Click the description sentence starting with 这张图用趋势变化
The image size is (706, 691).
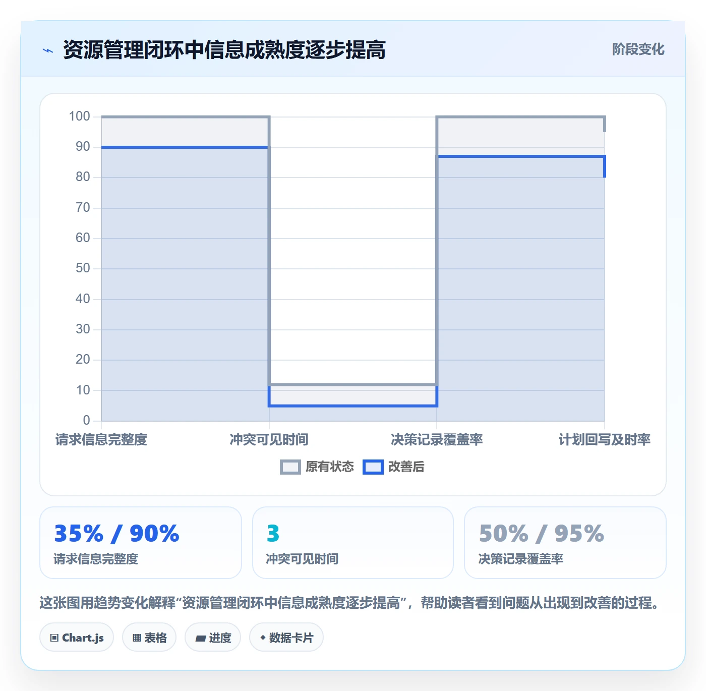tap(350, 603)
